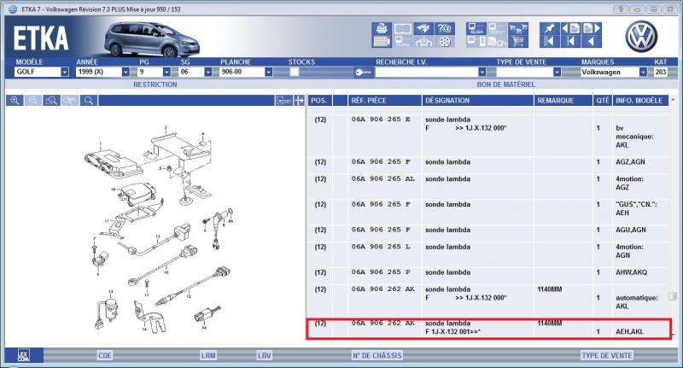Click the INFO. MODÈLE column header

640,101
